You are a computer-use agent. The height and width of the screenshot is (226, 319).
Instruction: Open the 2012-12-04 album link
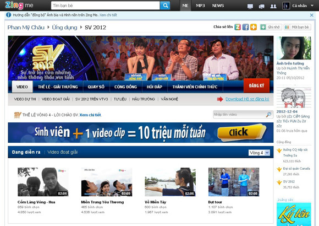click(x=287, y=111)
